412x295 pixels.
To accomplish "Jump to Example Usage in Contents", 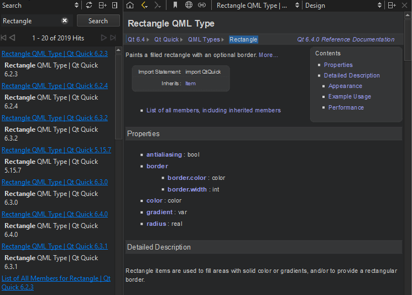I will tap(350, 97).
